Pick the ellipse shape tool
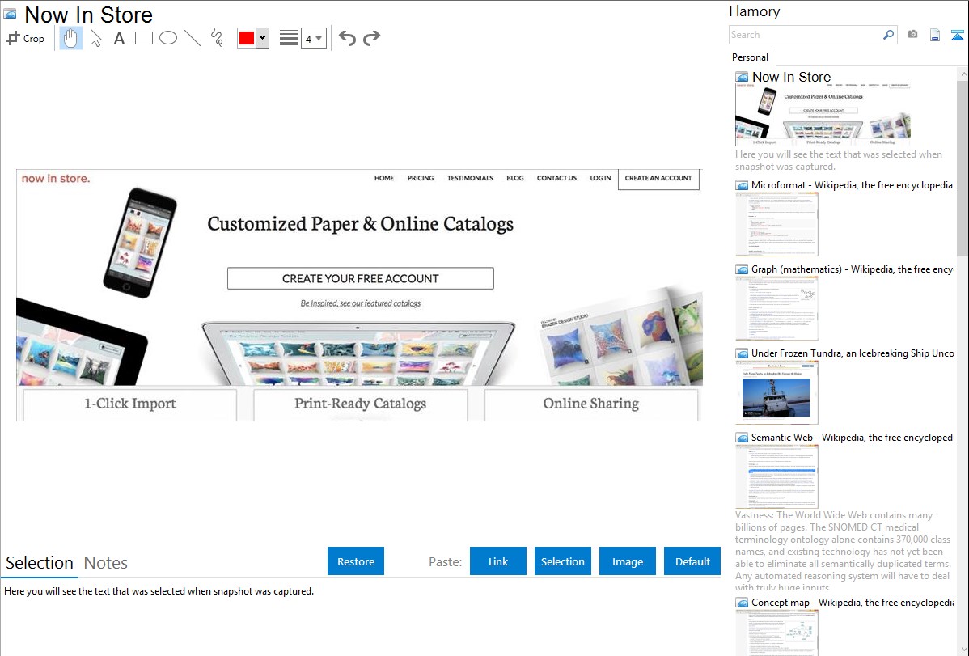The image size is (969, 656). pos(168,38)
